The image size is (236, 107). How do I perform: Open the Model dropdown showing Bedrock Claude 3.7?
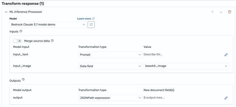coord(48,24)
